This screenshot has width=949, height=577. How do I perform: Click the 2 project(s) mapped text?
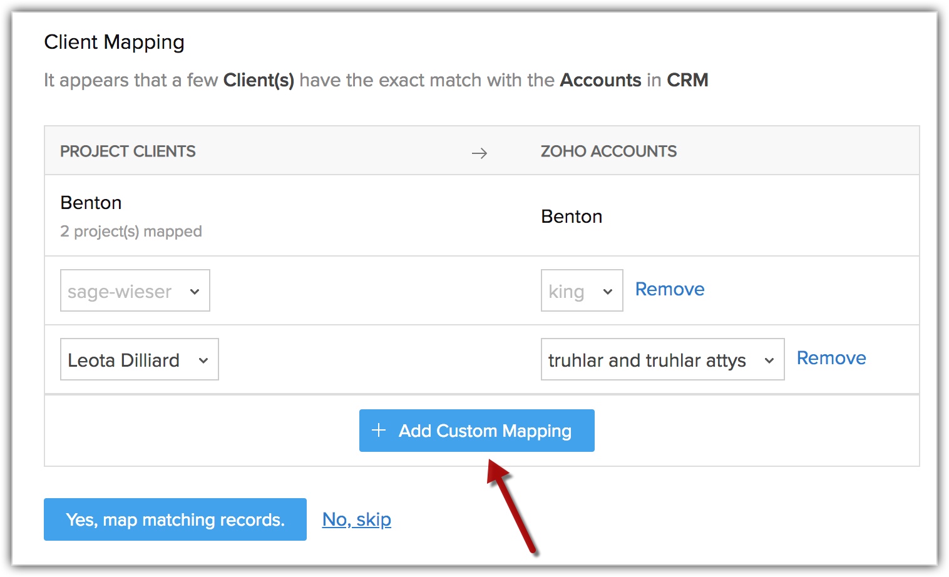point(131,232)
